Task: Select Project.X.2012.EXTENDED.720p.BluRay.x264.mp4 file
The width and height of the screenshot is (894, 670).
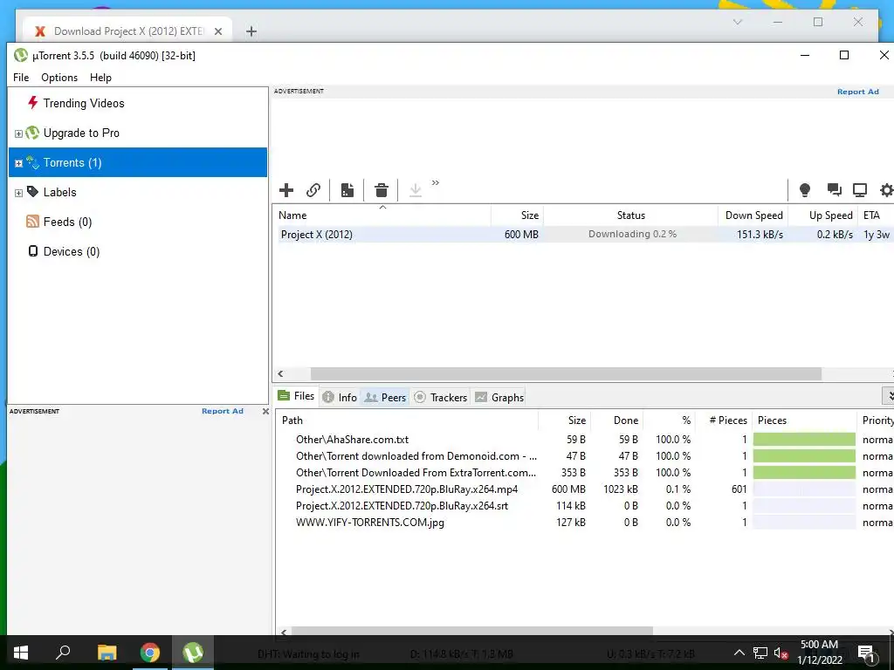Action: tap(584, 489)
